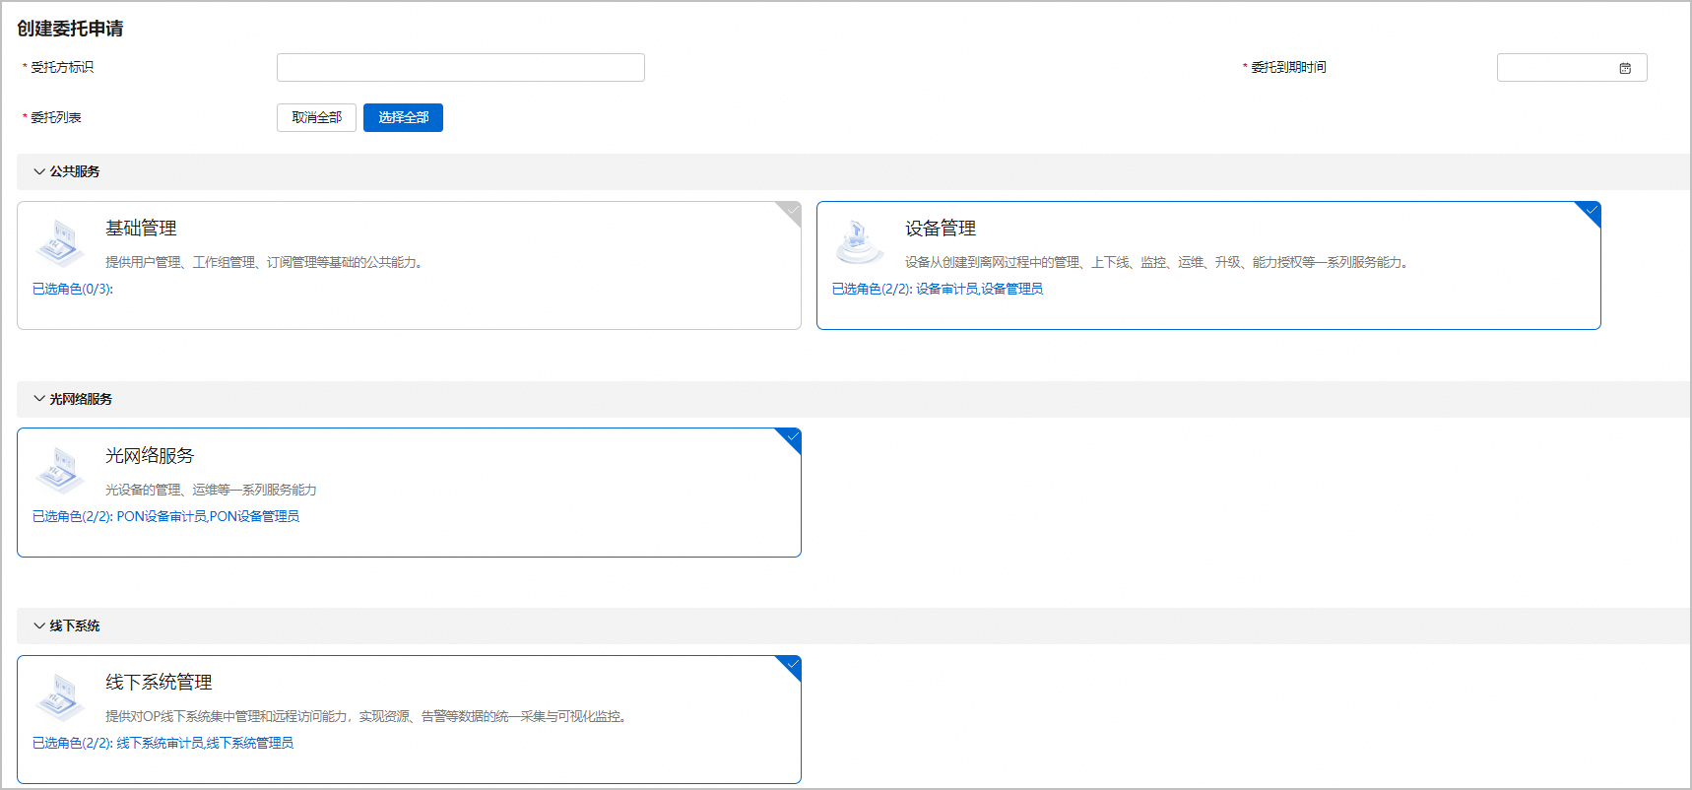Click the 选择全部 button
This screenshot has width=1692, height=790.
[403, 117]
